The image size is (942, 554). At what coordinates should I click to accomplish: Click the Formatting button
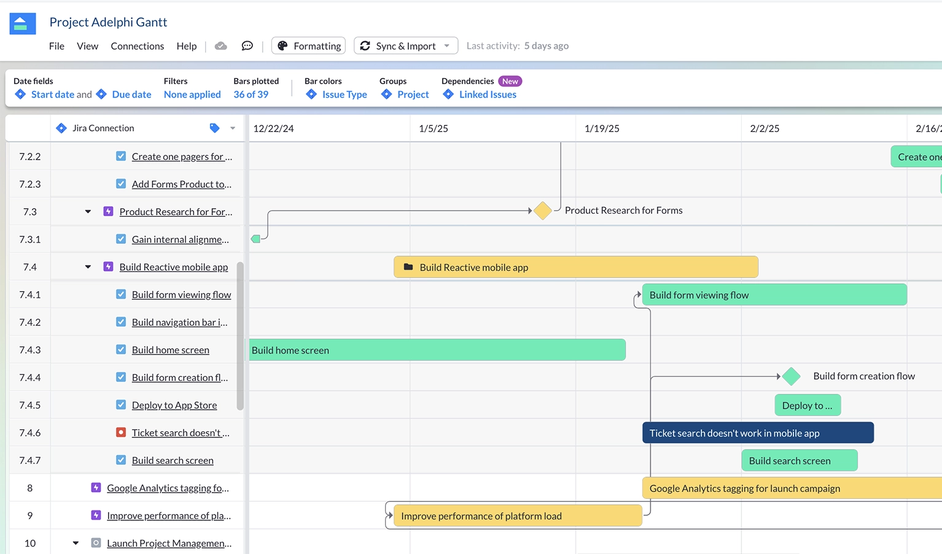308,46
